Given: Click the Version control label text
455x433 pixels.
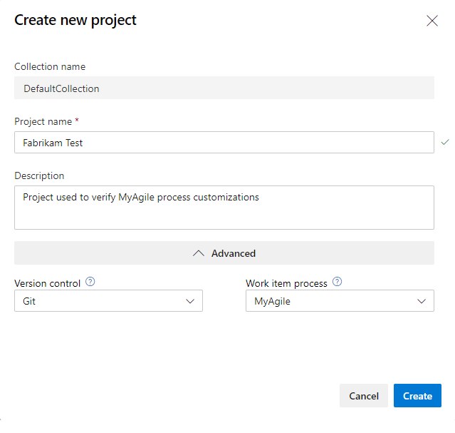Looking at the screenshot, I should coord(47,283).
